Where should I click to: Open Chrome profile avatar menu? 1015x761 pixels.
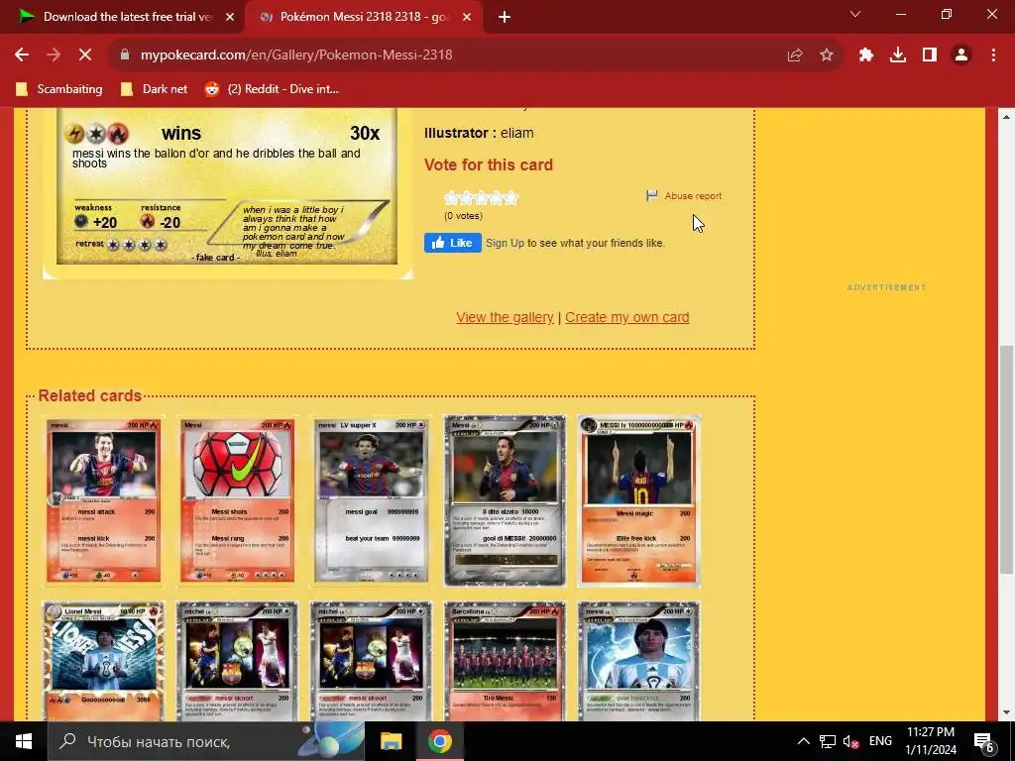(961, 55)
